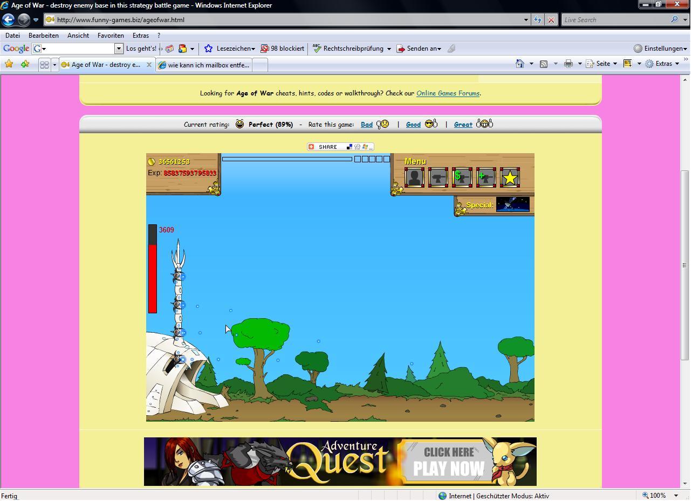This screenshot has width=692, height=501.
Task: Open the Senden an dropdown
Action: pos(419,49)
